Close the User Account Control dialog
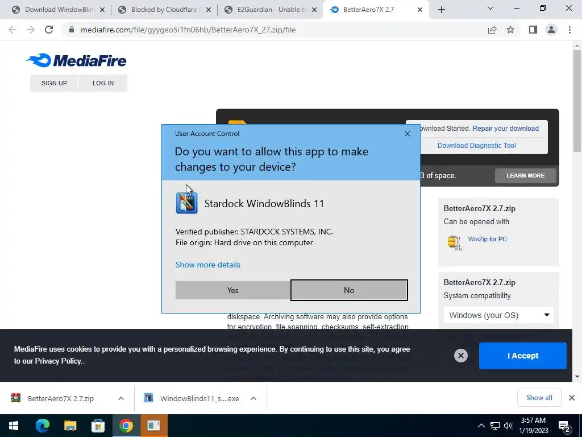 pos(407,134)
